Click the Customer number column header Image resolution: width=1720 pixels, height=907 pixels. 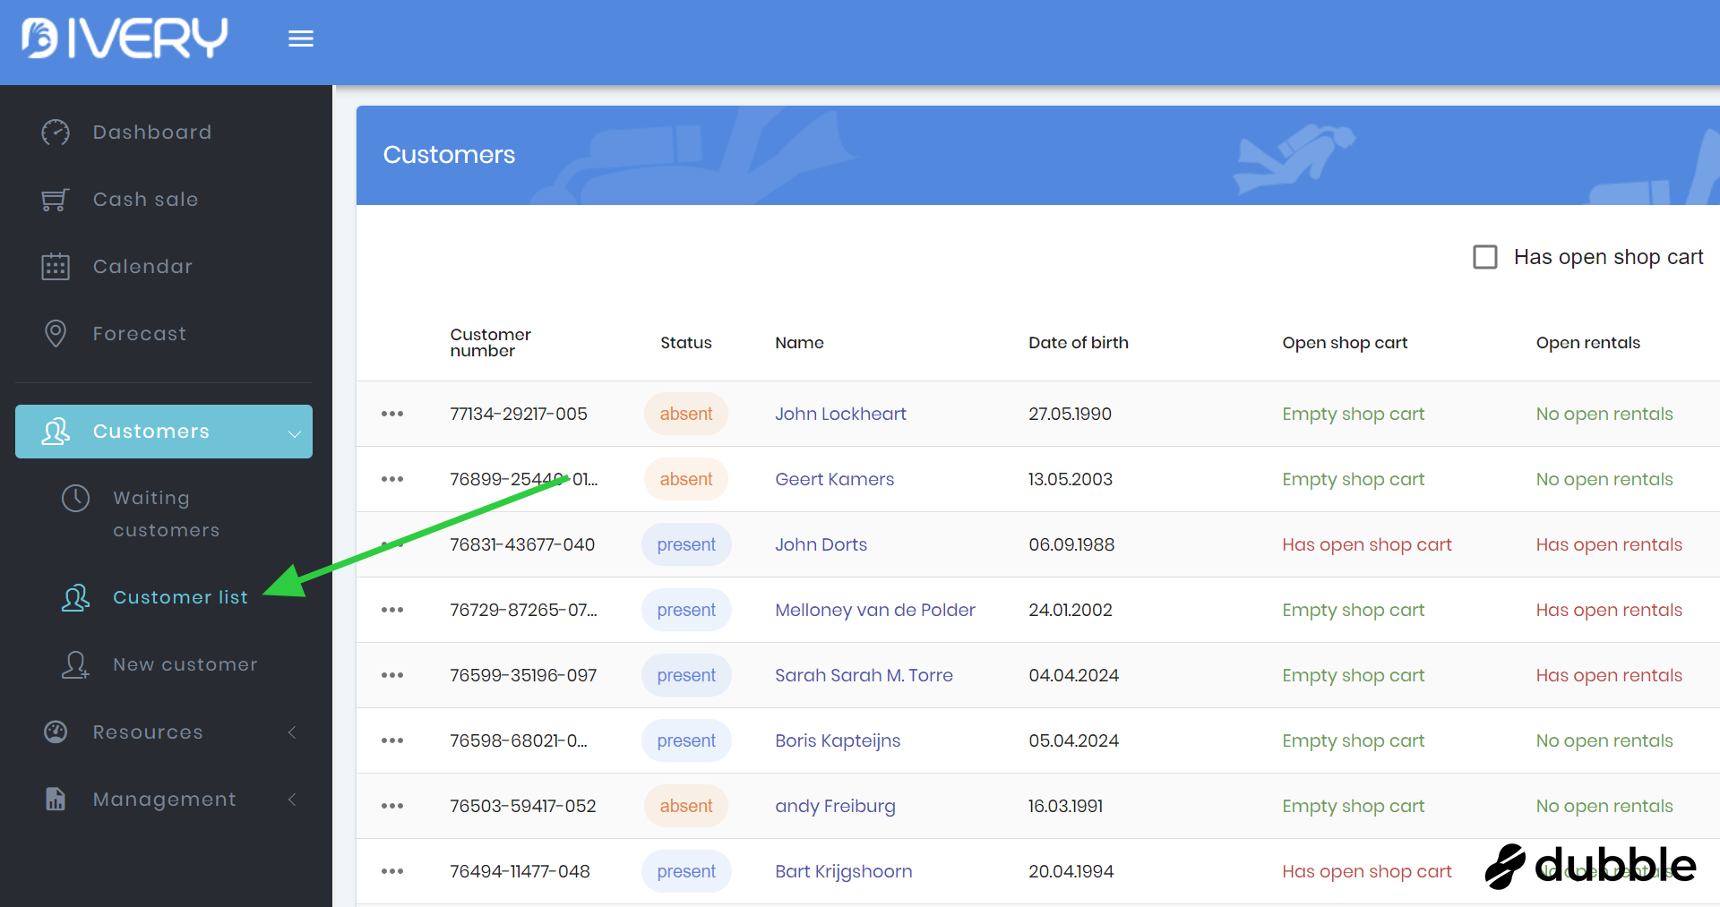(490, 342)
